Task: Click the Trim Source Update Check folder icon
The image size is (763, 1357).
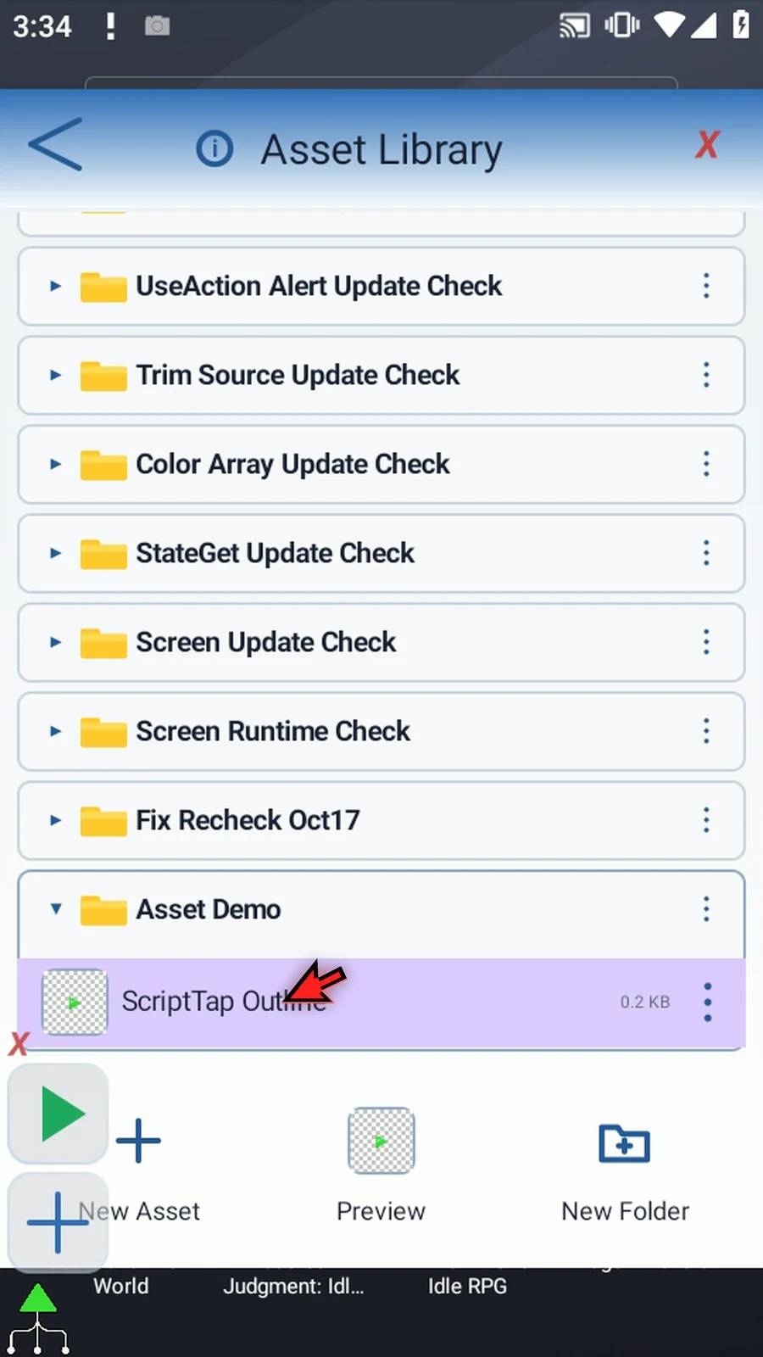Action: pos(103,376)
